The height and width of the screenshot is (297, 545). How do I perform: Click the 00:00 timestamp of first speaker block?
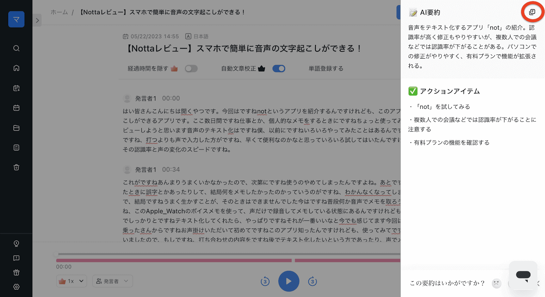click(x=171, y=98)
